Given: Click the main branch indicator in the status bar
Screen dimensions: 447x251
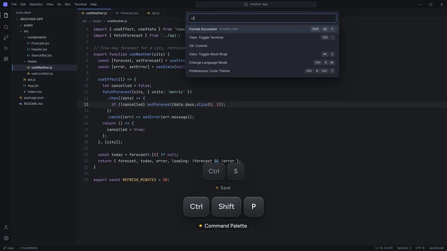Looking at the screenshot, I should tap(9, 248).
